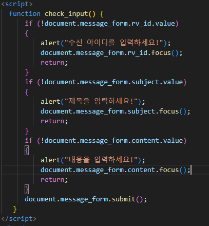
Task: Click the content.value if condition line
Action: click(106, 141)
